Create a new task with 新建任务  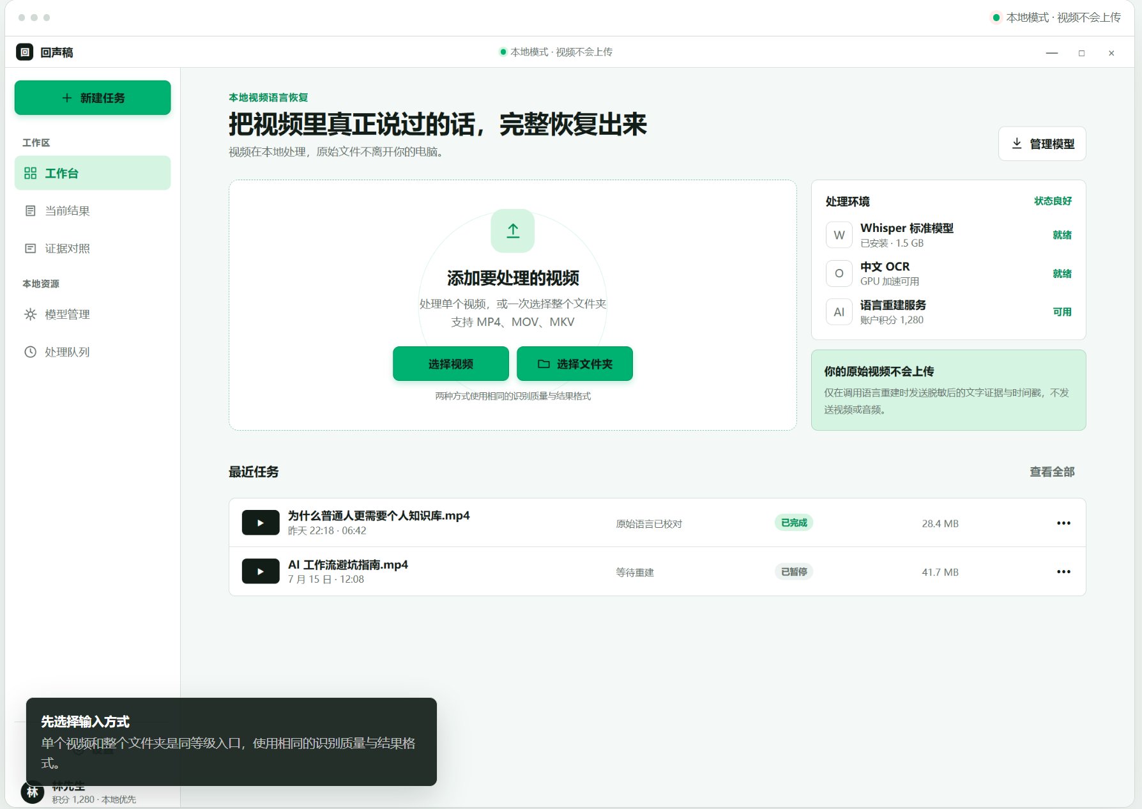coord(93,98)
